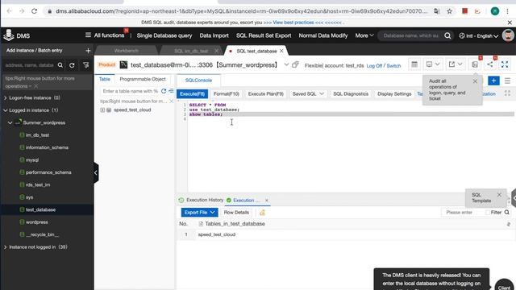Click the database icon beside test_database title
Viewport: 516px width, 290px height.
[x=123, y=64]
